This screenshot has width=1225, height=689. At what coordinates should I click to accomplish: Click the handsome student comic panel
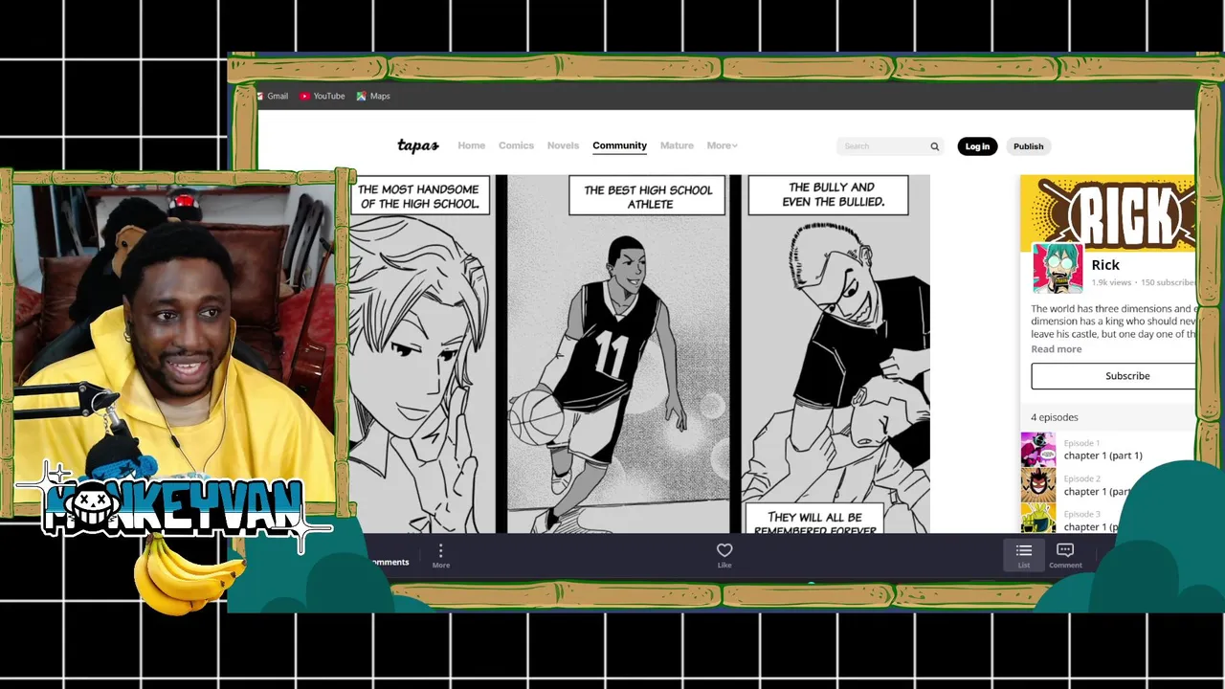tap(422, 354)
